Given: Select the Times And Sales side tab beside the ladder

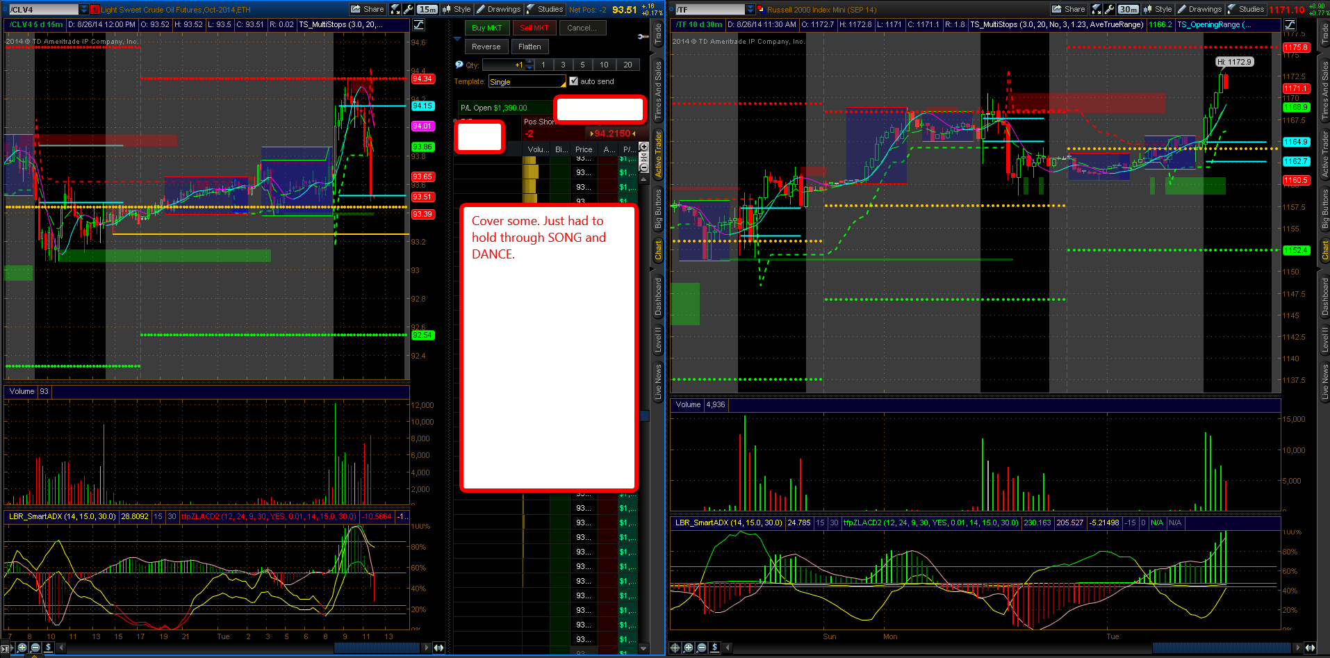Looking at the screenshot, I should click(658, 91).
